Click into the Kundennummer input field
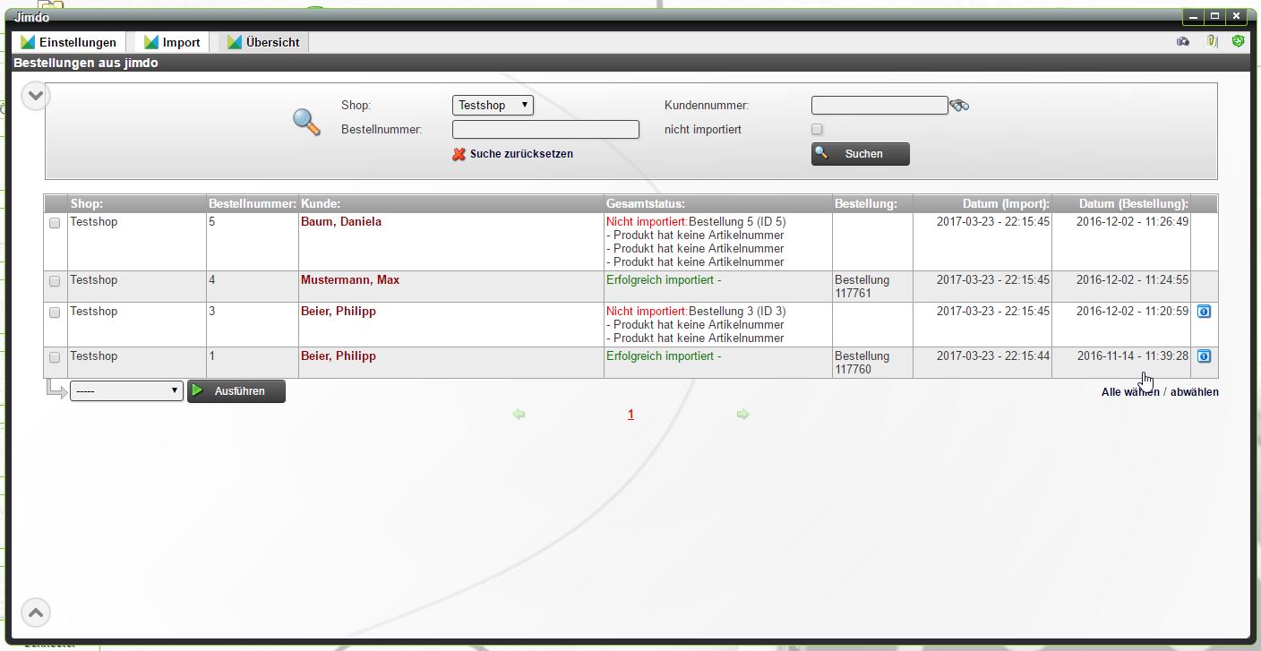The width and height of the screenshot is (1261, 651). 879,106
